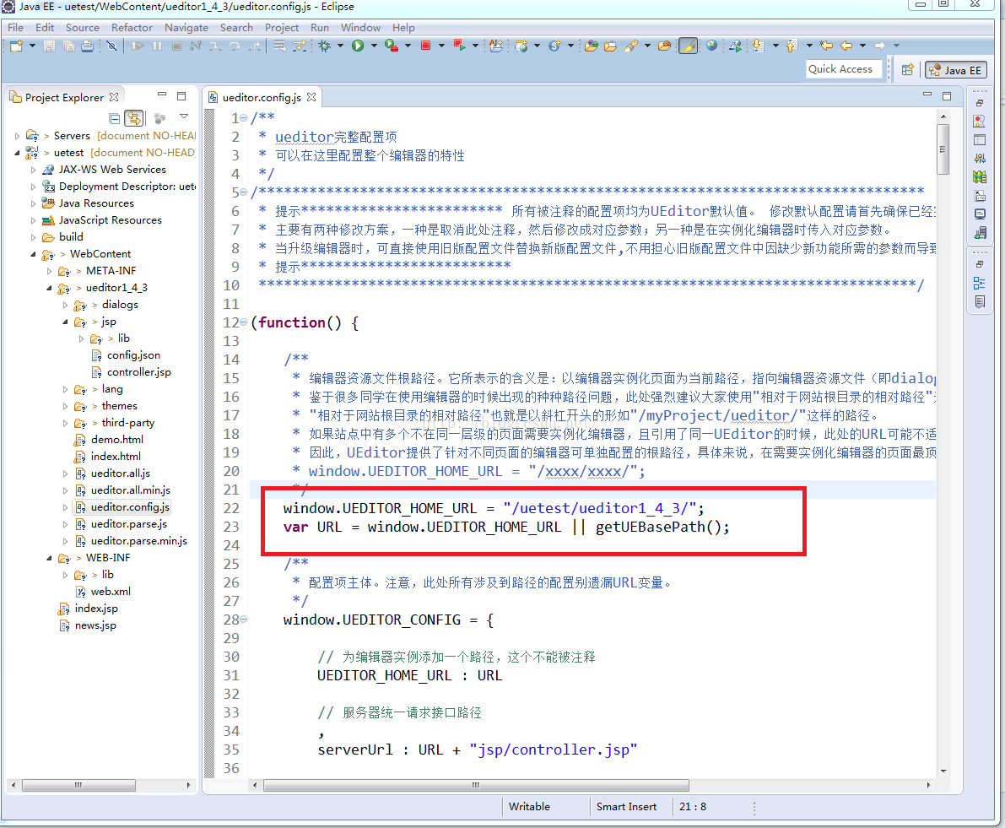Select ueditor.all.min.js file
The image size is (1005, 828).
click(123, 490)
